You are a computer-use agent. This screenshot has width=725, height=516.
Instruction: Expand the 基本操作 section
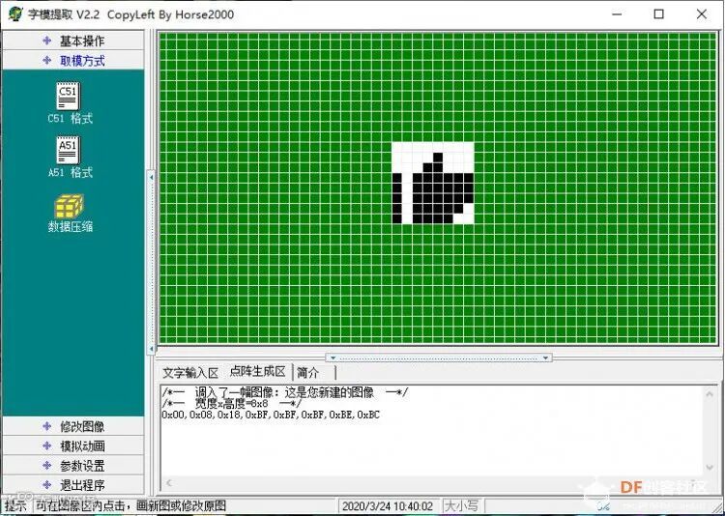tap(73, 41)
